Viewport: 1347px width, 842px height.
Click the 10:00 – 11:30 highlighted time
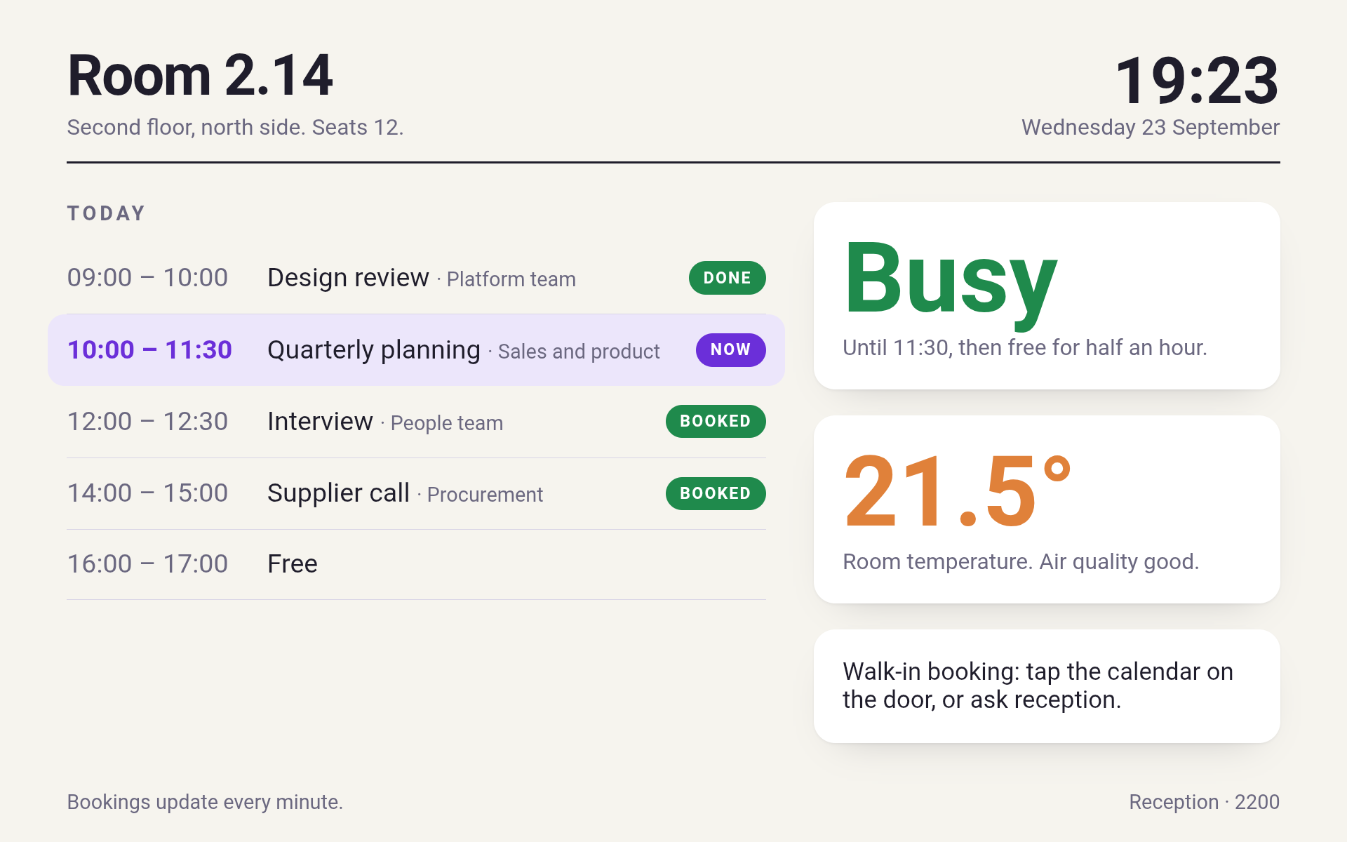[x=149, y=349]
